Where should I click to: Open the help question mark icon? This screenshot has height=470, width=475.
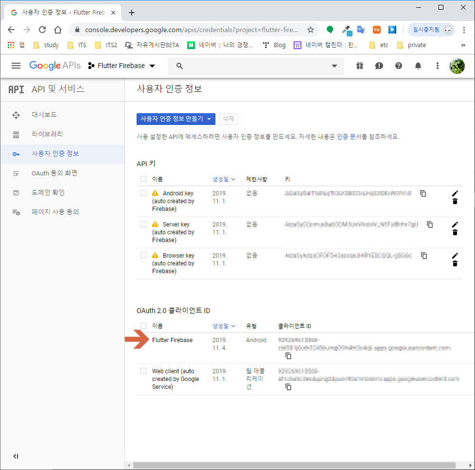[x=399, y=66]
